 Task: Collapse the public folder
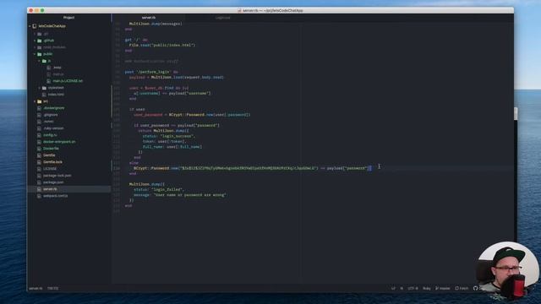click(35, 54)
